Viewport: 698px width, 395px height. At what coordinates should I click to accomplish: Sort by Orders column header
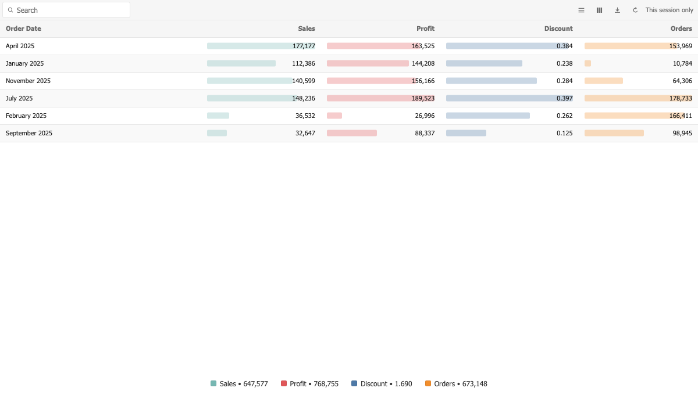point(681,28)
